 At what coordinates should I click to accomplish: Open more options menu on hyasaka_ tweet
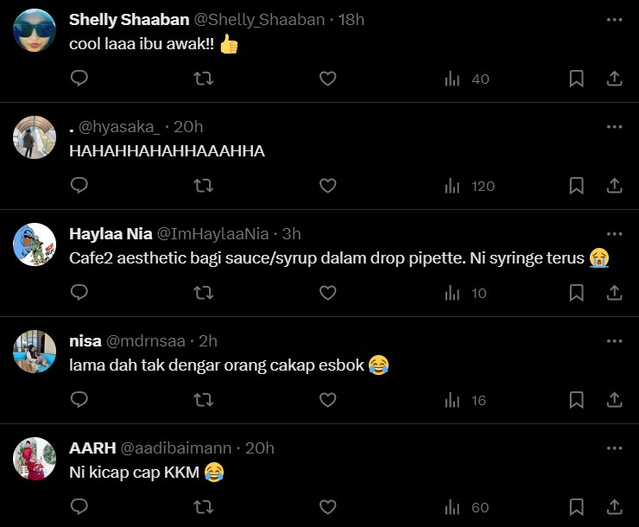click(x=614, y=126)
